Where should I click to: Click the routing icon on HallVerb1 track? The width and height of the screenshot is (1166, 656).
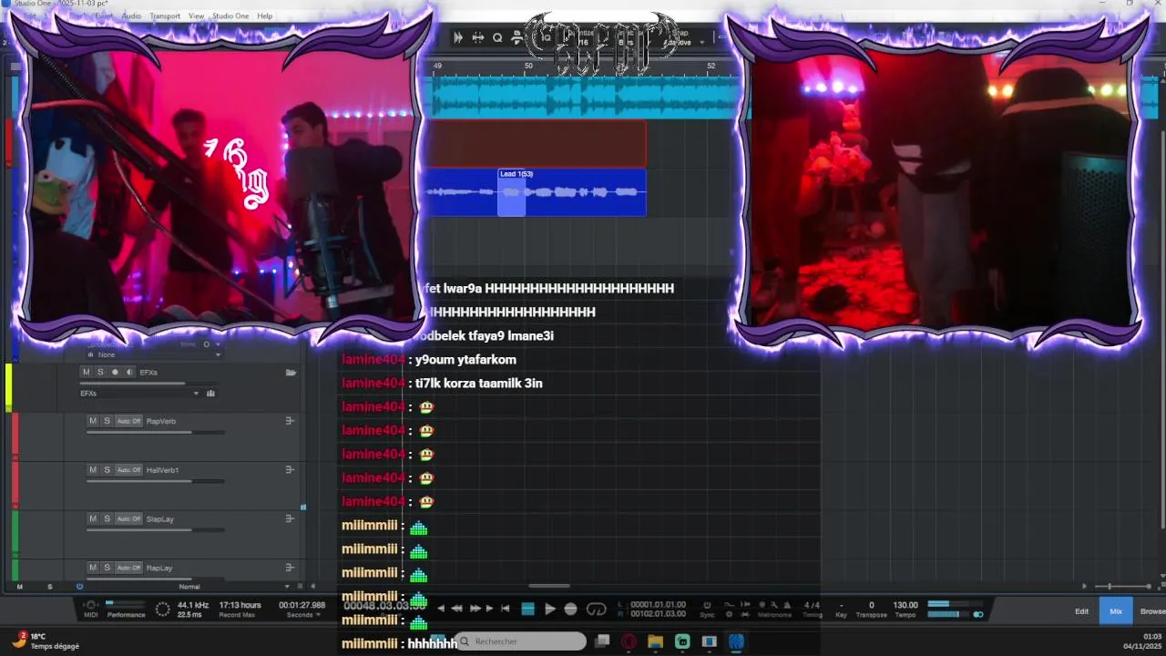pyautogui.click(x=290, y=470)
